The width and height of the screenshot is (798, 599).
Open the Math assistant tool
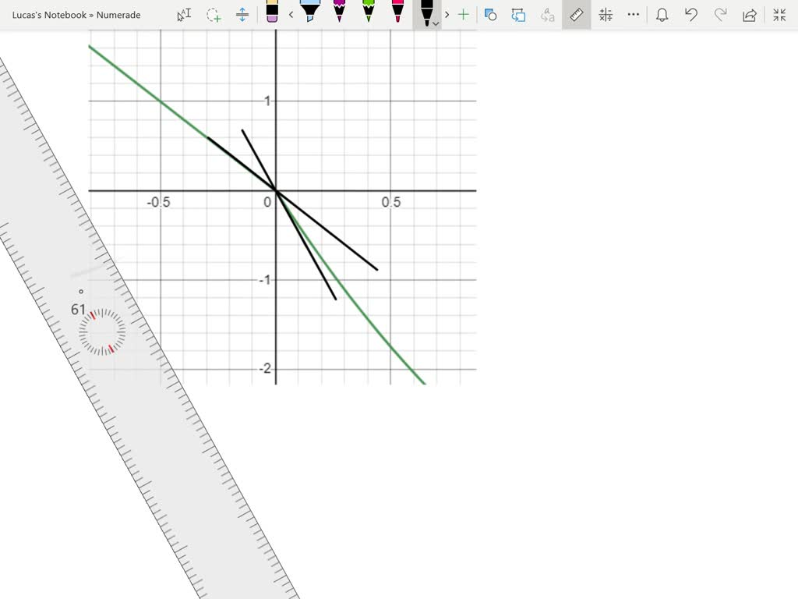[x=605, y=14]
